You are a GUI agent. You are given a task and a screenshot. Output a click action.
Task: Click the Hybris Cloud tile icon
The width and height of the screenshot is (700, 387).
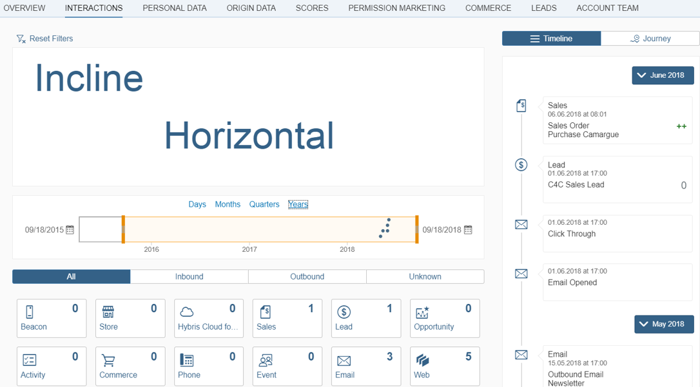click(x=187, y=312)
